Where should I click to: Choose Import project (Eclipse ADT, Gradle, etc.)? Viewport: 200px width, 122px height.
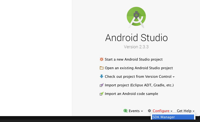[139, 85]
